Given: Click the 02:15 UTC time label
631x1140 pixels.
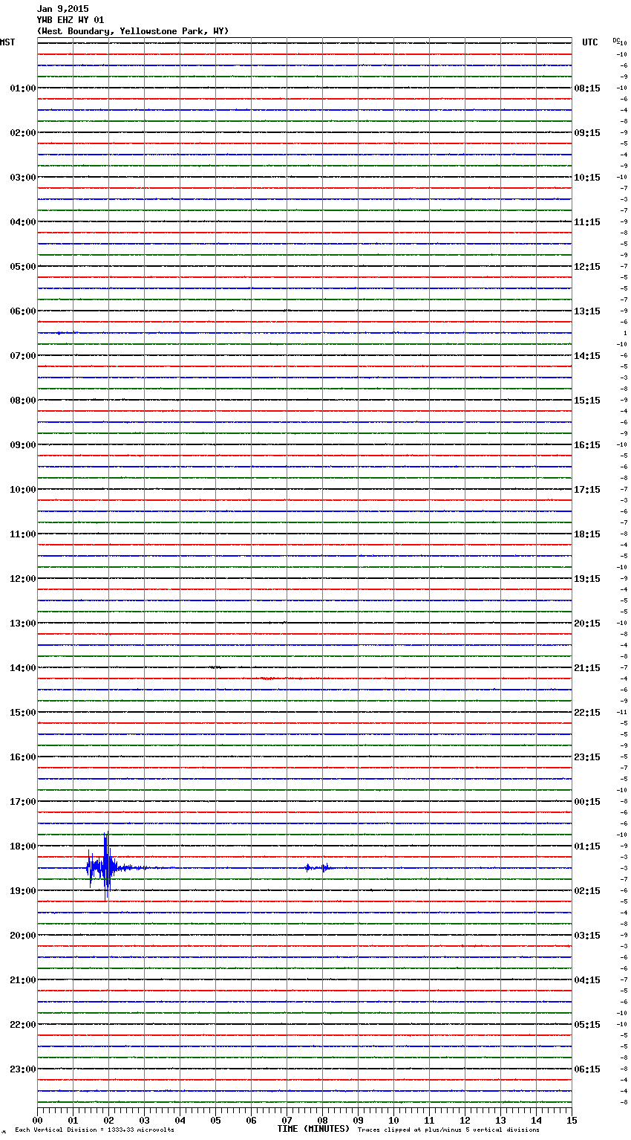Looking at the screenshot, I should [x=587, y=891].
